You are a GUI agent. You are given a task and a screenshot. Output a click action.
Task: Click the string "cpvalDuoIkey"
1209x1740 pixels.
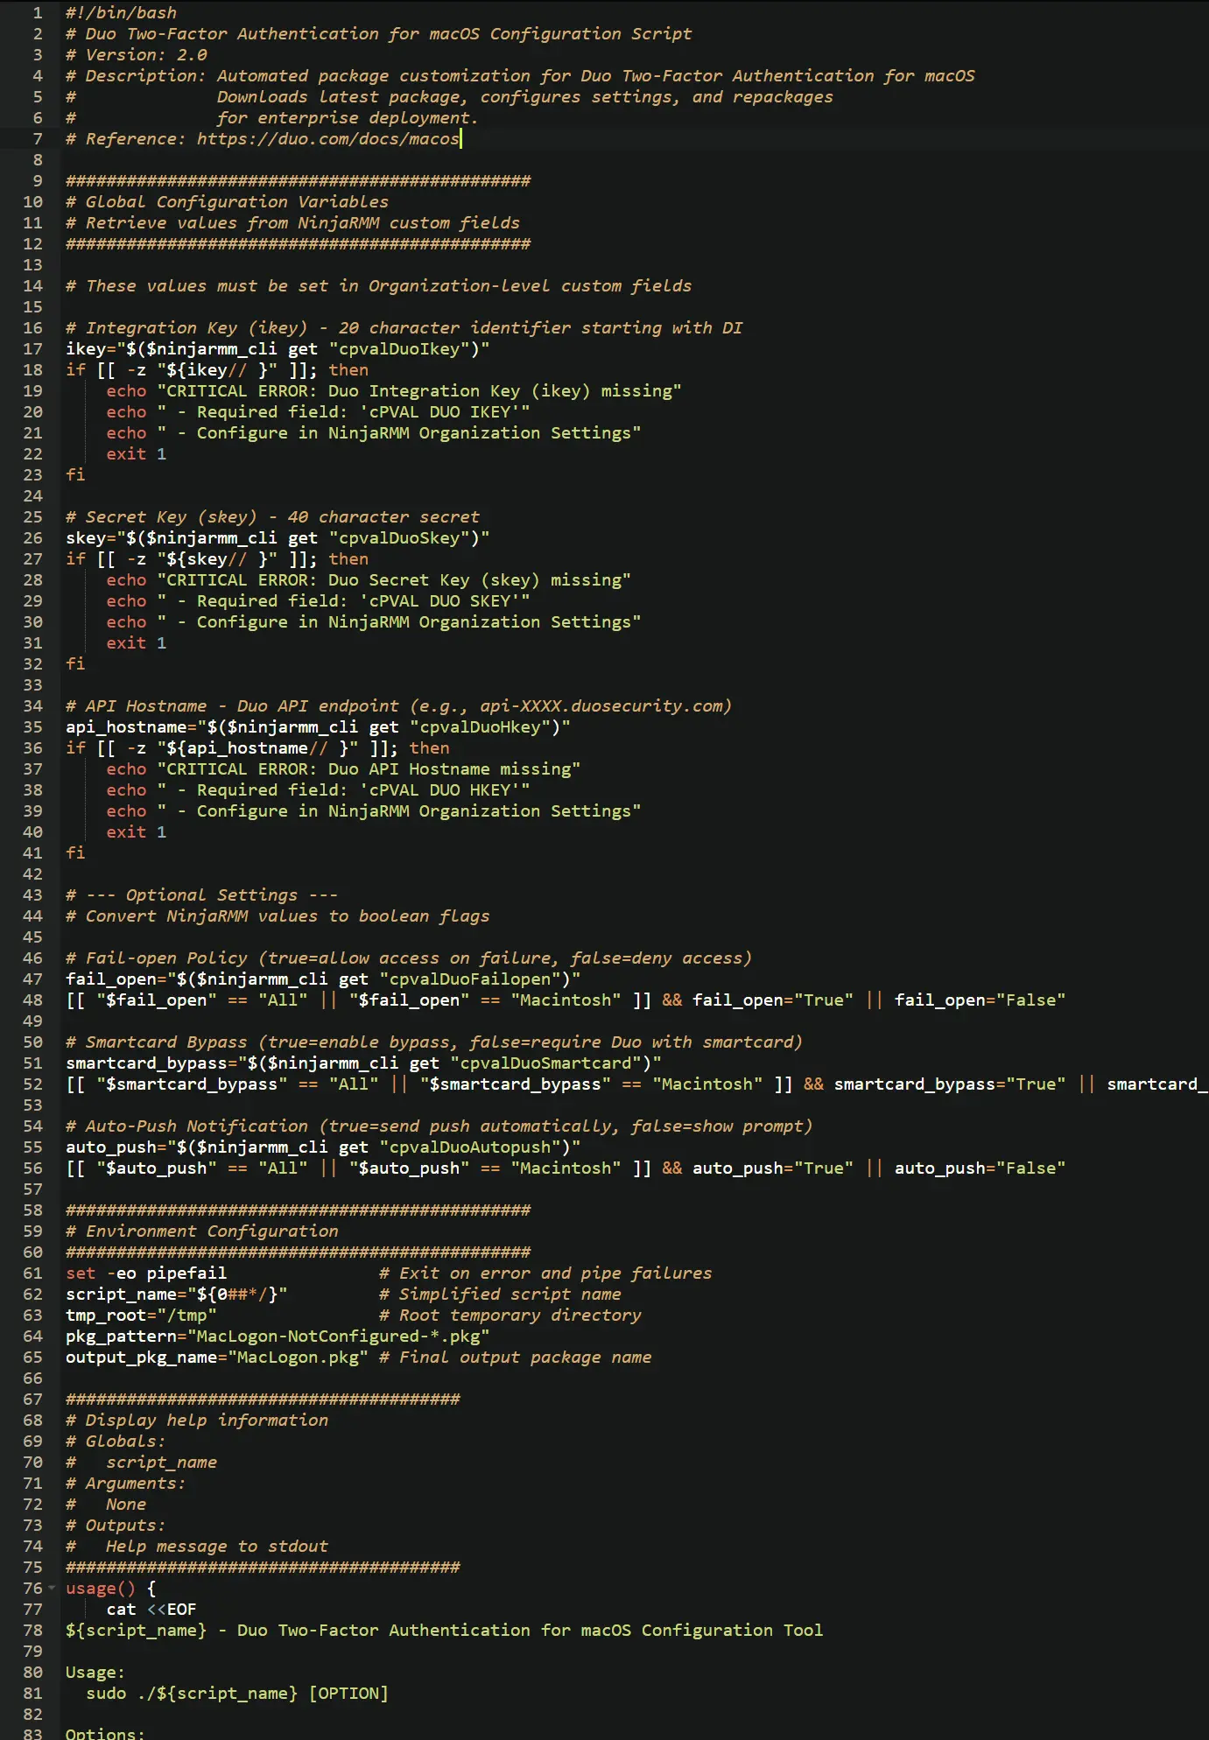(x=399, y=348)
